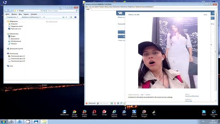Image resolution: width=220 pixels, height=124 pixels.
Task: Open Файл menu in Explorer
Action: pos(8,14)
